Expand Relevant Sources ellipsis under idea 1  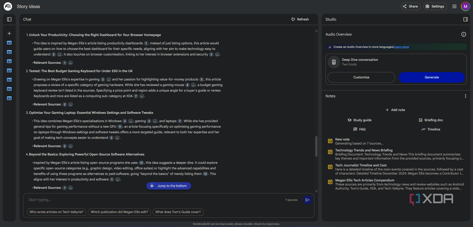(x=71, y=63)
